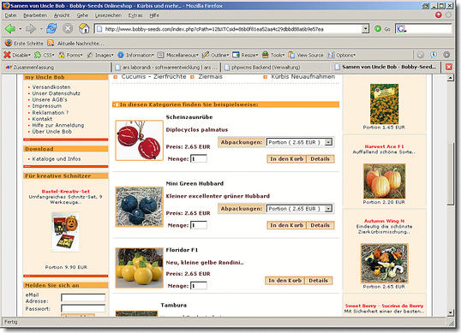Screen dimensions: 461x333
Task: Open the Resize toolbar menu
Action: (245, 55)
